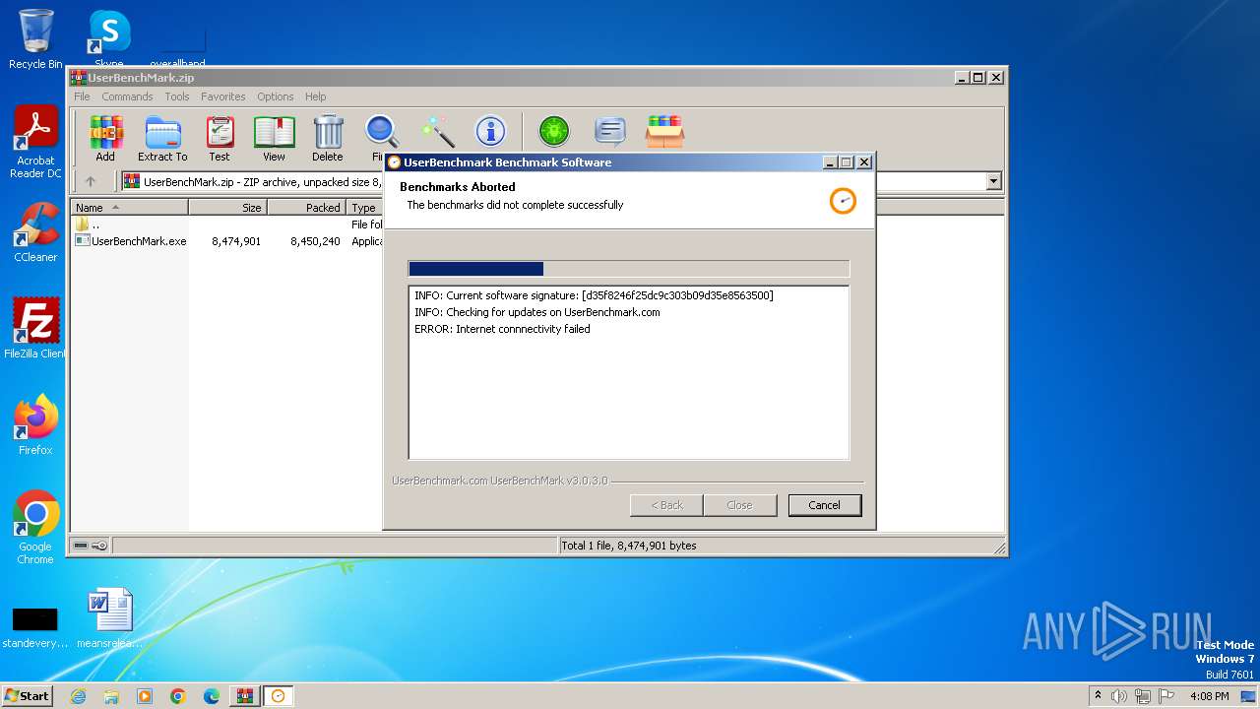1260x709 pixels.
Task: Open the Tools menu
Action: (x=177, y=97)
